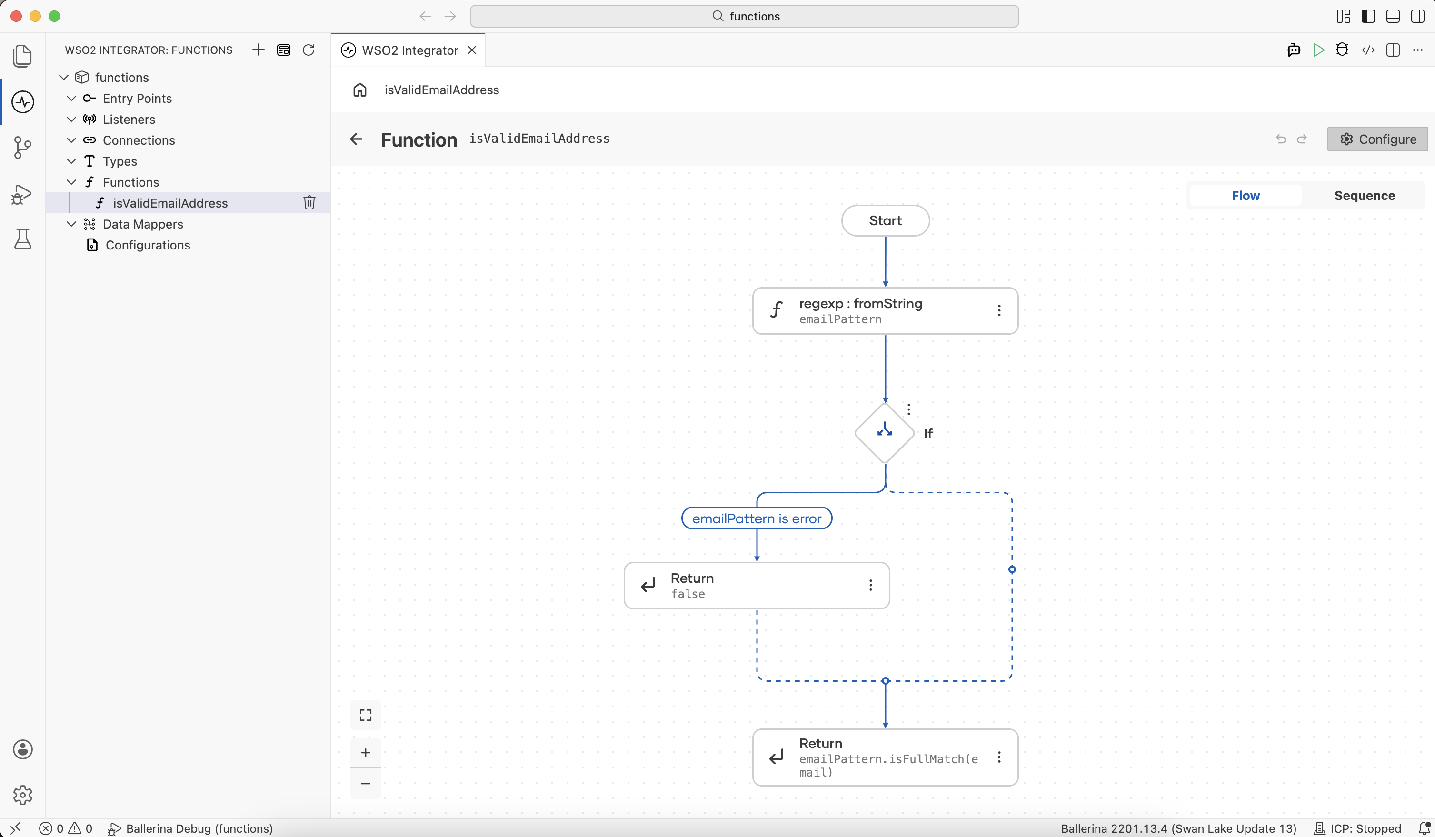This screenshot has width=1435, height=837.
Task: Open the Explorer files icon in activity bar
Action: tap(22, 56)
